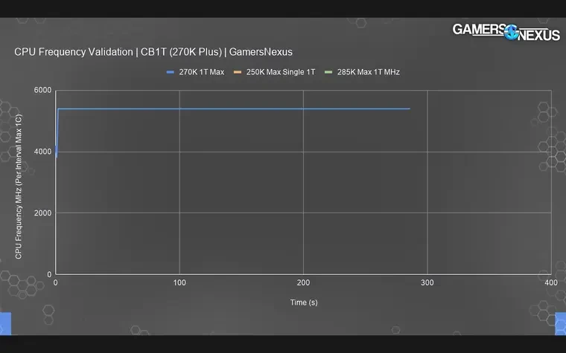Select the '250K Max Single 1T' legend label
Screen dimensions: 566x353
tap(281, 72)
